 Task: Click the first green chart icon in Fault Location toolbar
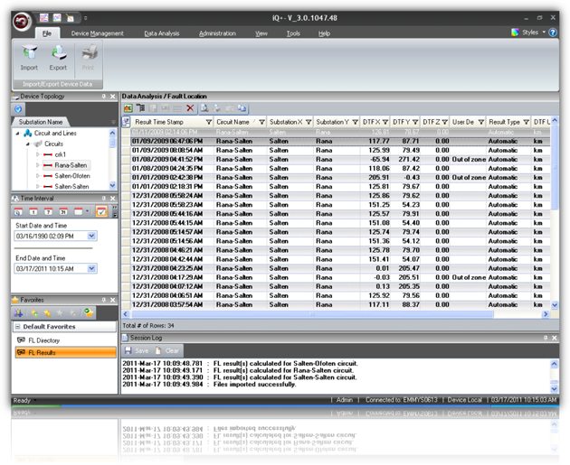[x=128, y=108]
